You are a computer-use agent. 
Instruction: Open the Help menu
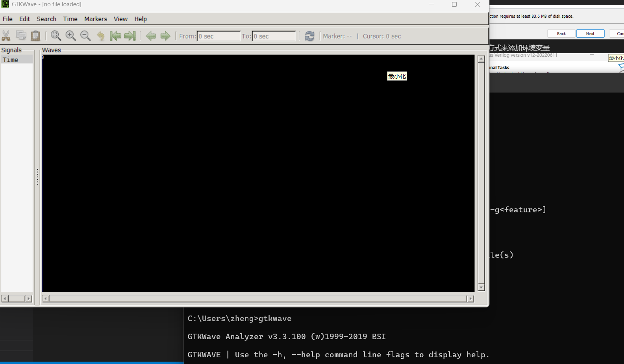(141, 19)
